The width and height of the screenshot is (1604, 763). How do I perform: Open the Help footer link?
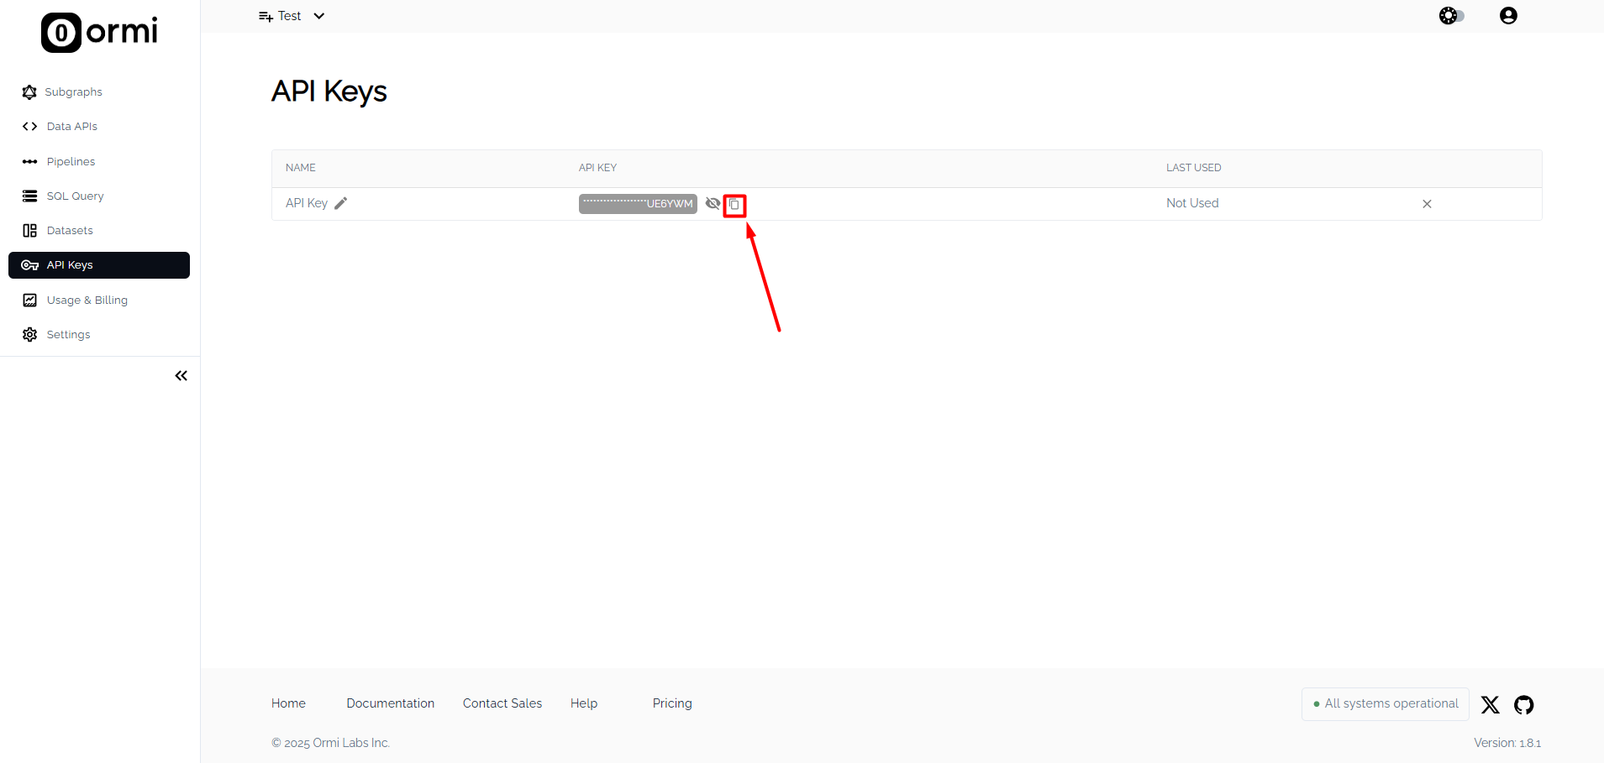[x=584, y=703]
